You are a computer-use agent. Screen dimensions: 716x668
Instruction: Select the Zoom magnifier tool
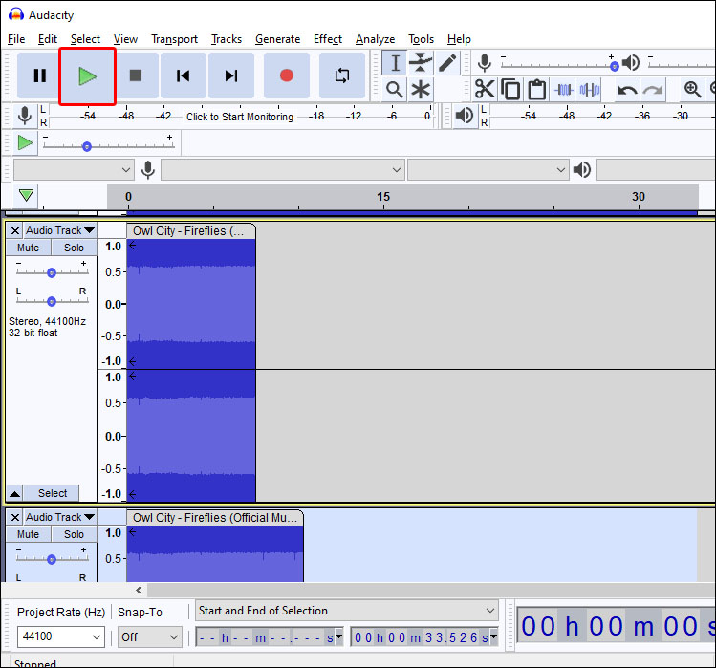(x=395, y=90)
